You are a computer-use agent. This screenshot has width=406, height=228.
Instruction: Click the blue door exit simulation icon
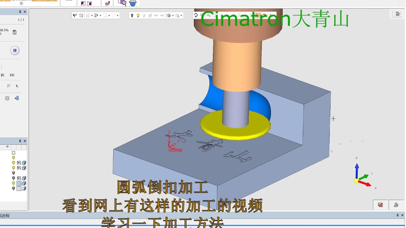tap(17, 98)
